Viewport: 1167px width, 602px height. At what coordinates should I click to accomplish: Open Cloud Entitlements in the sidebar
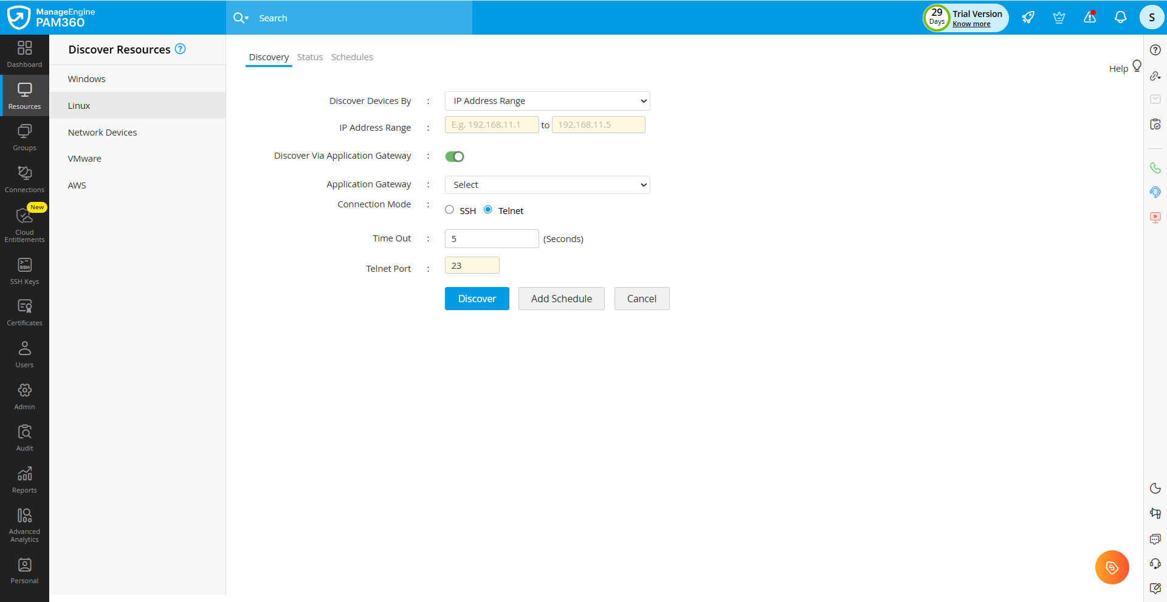point(24,224)
